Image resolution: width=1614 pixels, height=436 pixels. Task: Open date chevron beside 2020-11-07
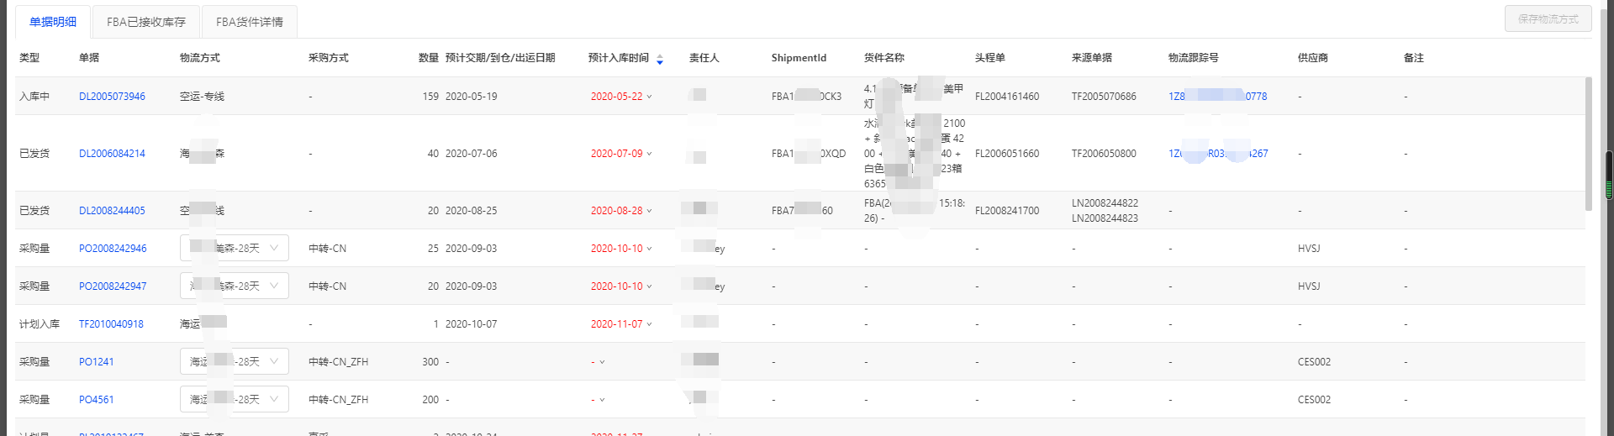[x=649, y=324]
